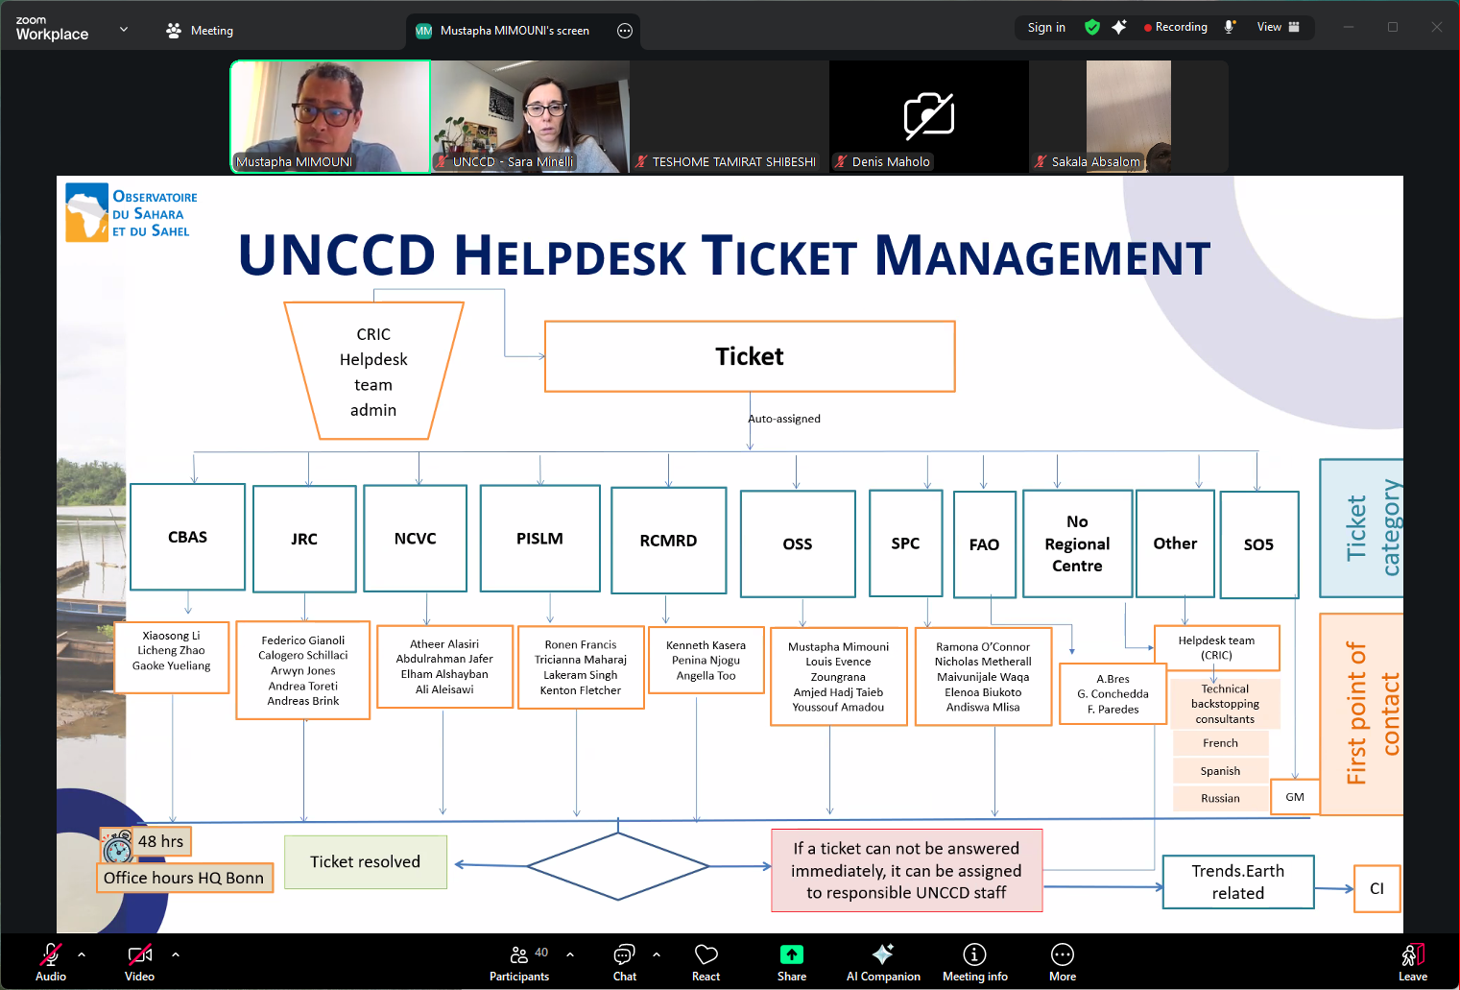Viewport: 1460px width, 990px height.
Task: Expand Video settings chevron
Action: [175, 955]
